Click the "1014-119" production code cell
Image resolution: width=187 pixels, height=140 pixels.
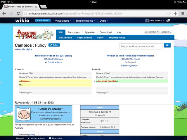[109, 121]
